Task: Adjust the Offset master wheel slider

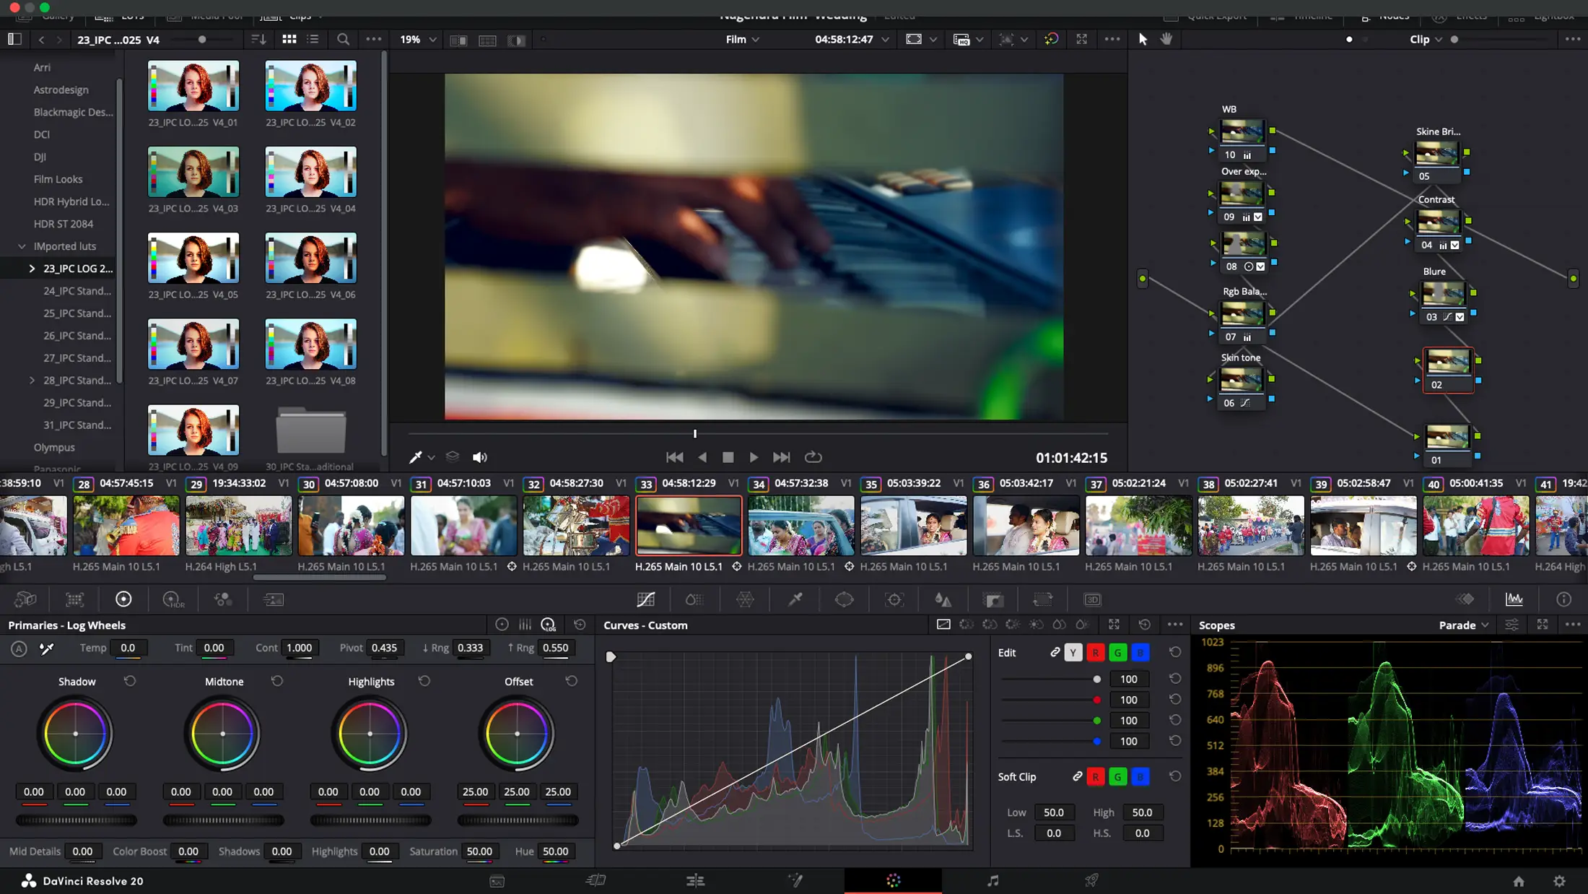Action: point(518,820)
